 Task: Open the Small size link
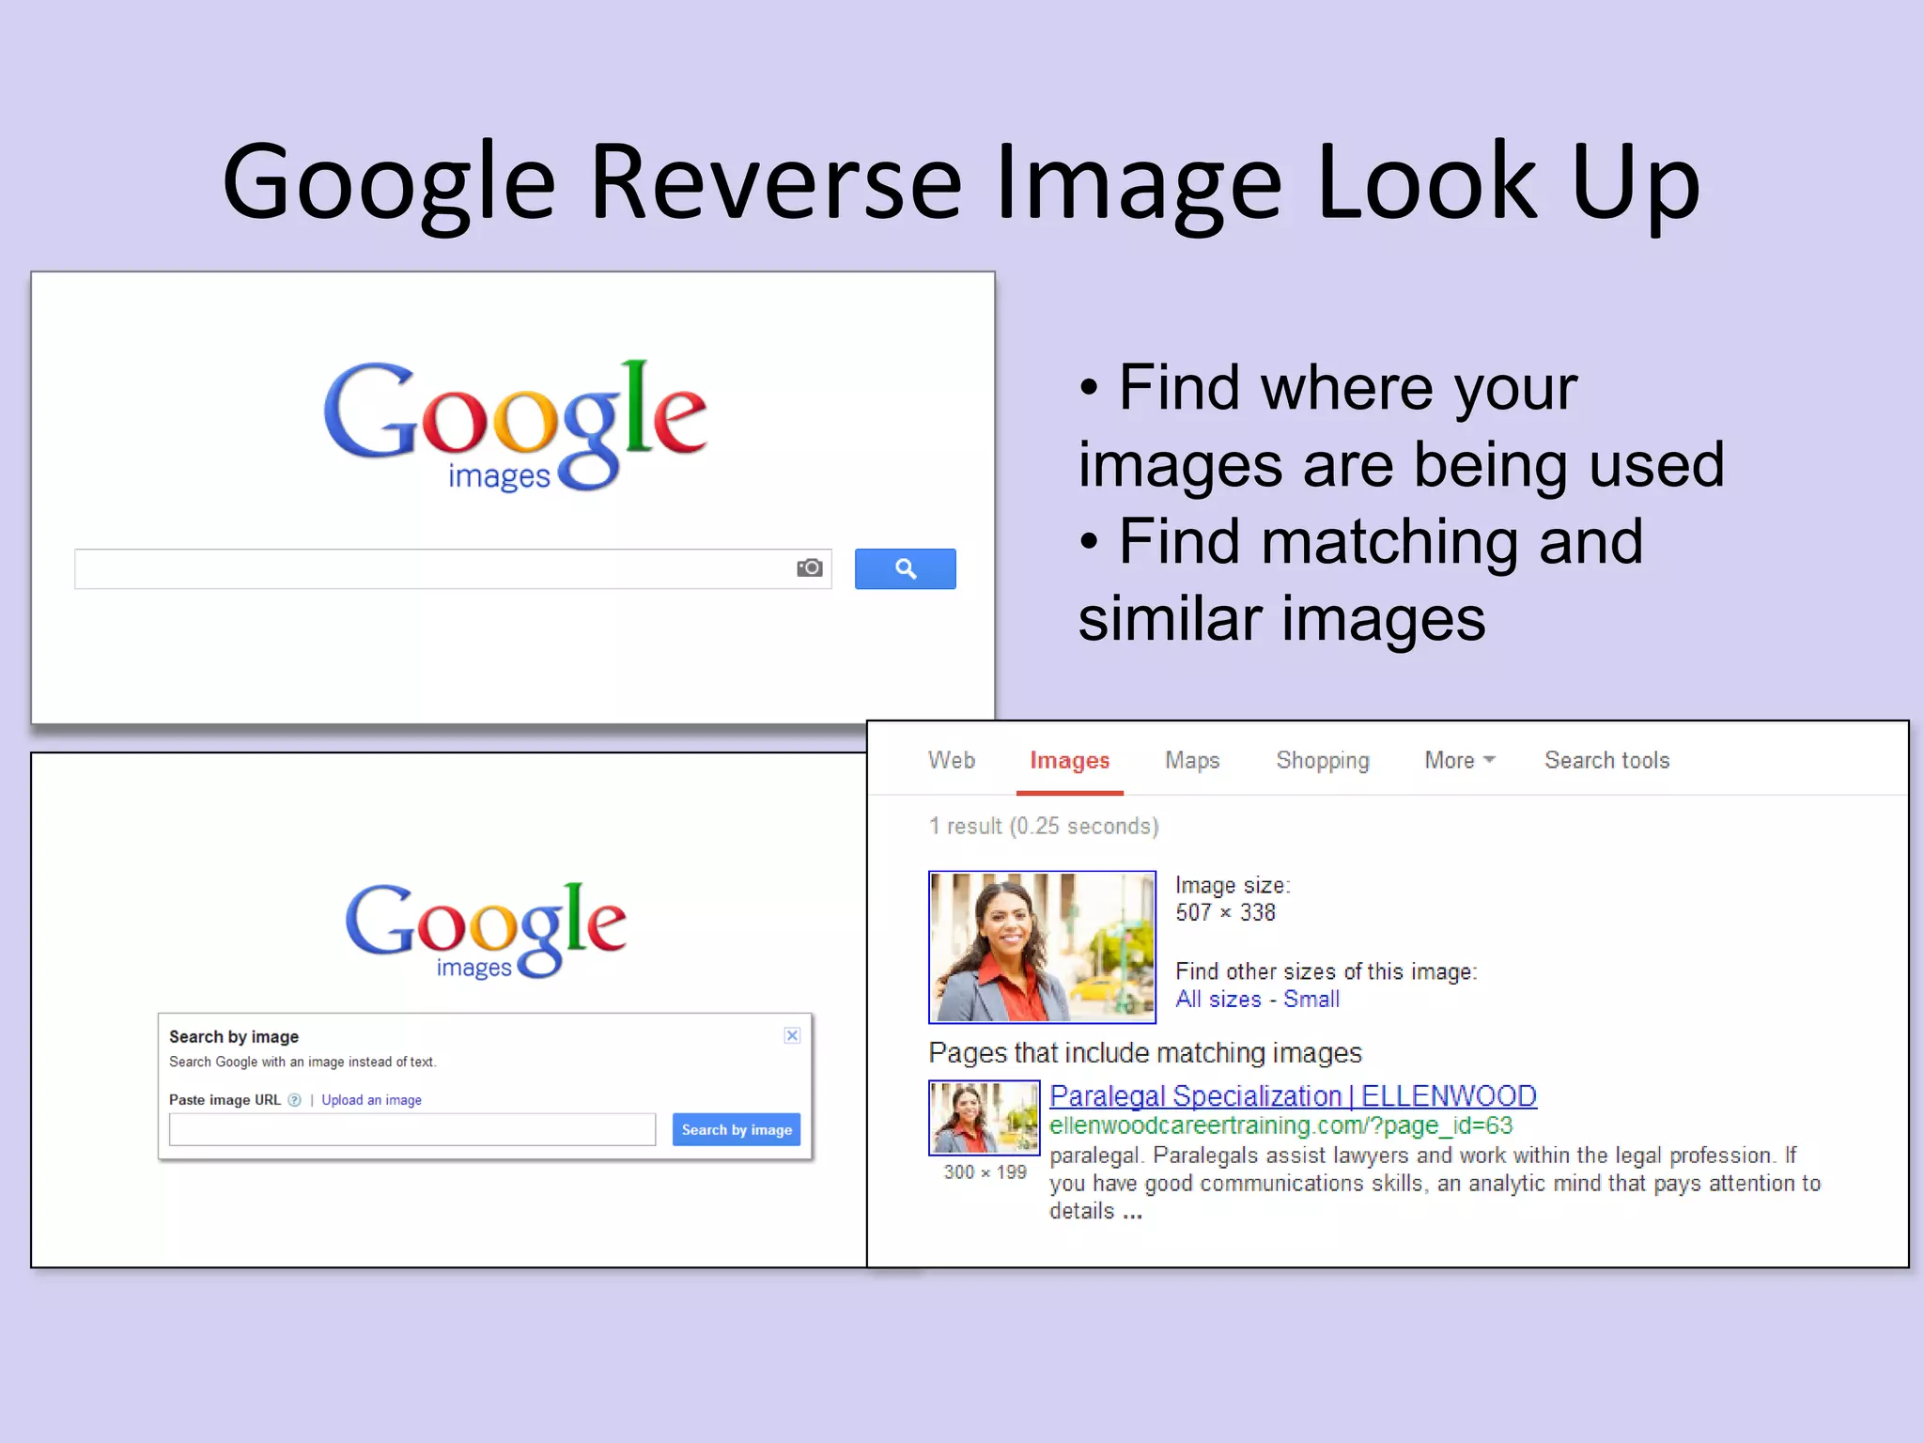click(1311, 999)
